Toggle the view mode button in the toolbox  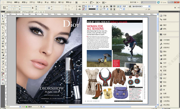pyautogui.click(x=3, y=83)
